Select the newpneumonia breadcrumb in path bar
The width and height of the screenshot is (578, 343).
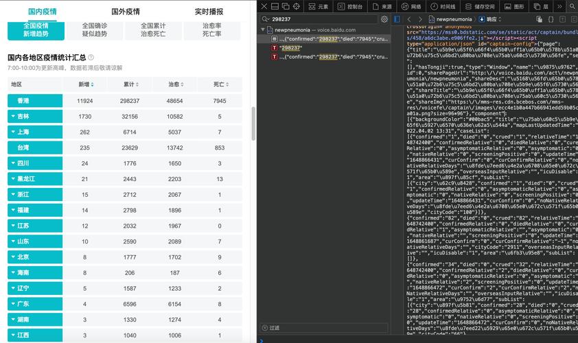pyautogui.click(x=450, y=19)
